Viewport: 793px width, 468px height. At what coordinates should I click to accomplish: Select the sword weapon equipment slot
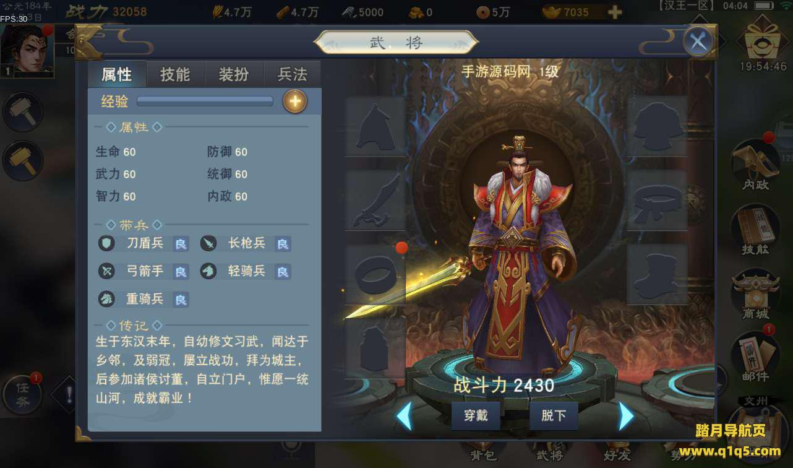(x=375, y=201)
